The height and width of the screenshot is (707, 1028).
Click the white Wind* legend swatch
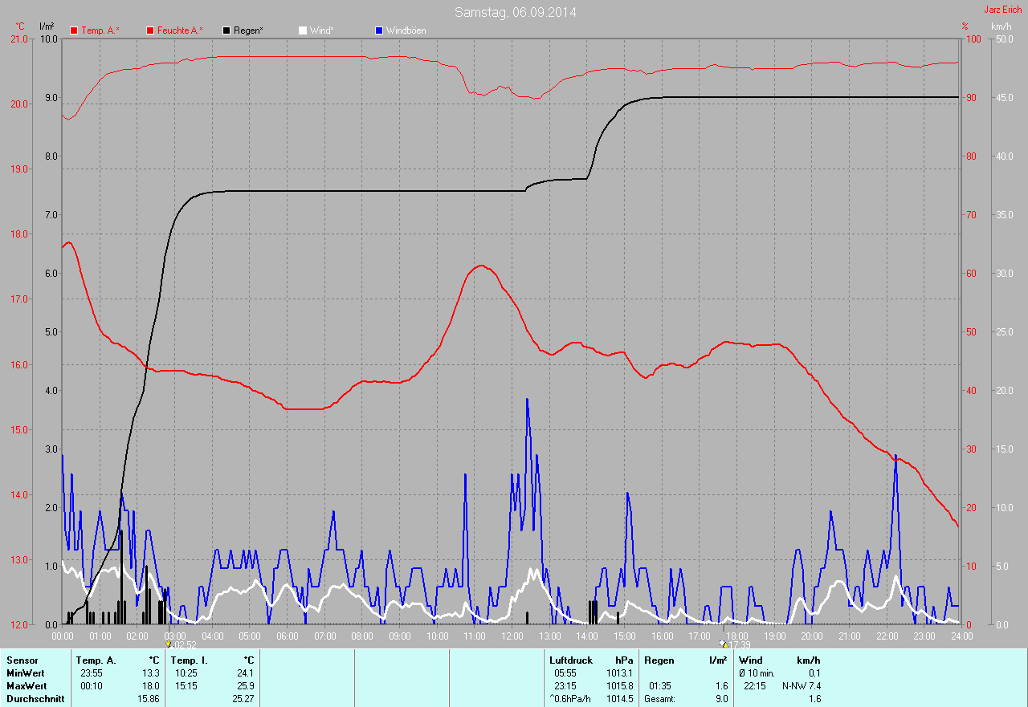pyautogui.click(x=302, y=30)
